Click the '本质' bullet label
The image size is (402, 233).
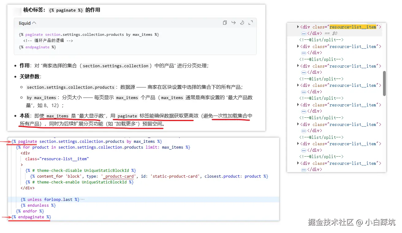25,116
